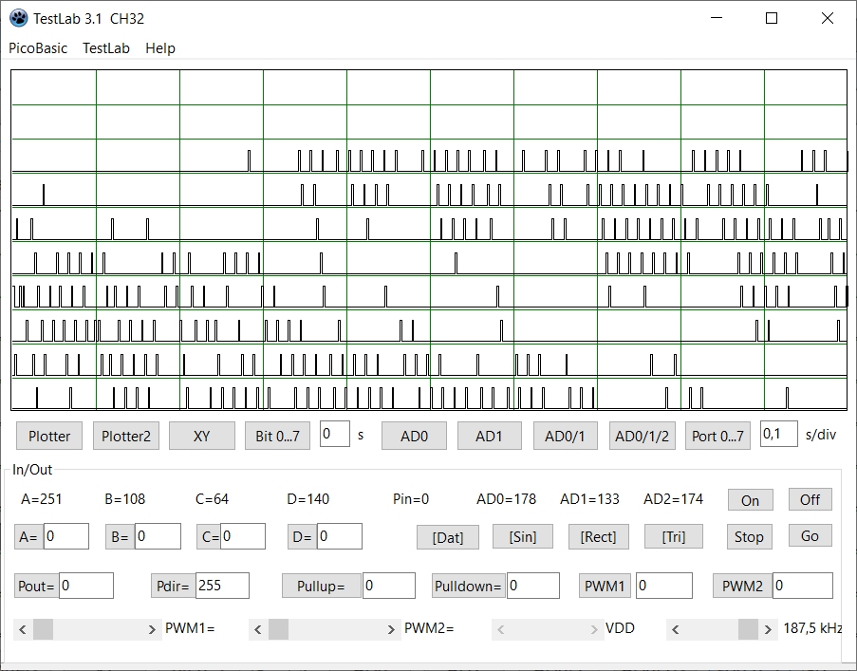The width and height of the screenshot is (857, 671).
Task: Open the TestLab menu
Action: tap(106, 48)
